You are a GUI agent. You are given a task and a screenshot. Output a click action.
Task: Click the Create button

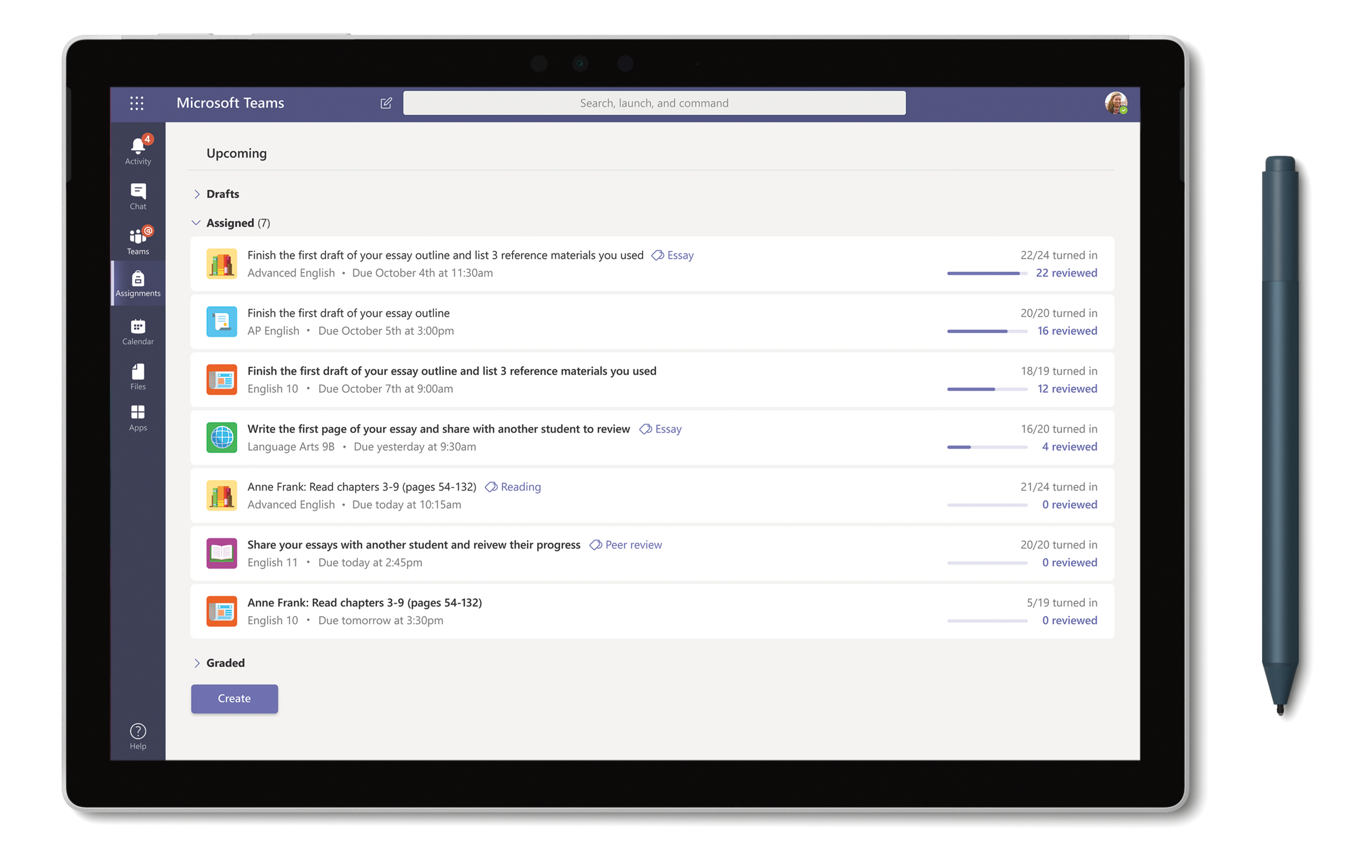234,698
